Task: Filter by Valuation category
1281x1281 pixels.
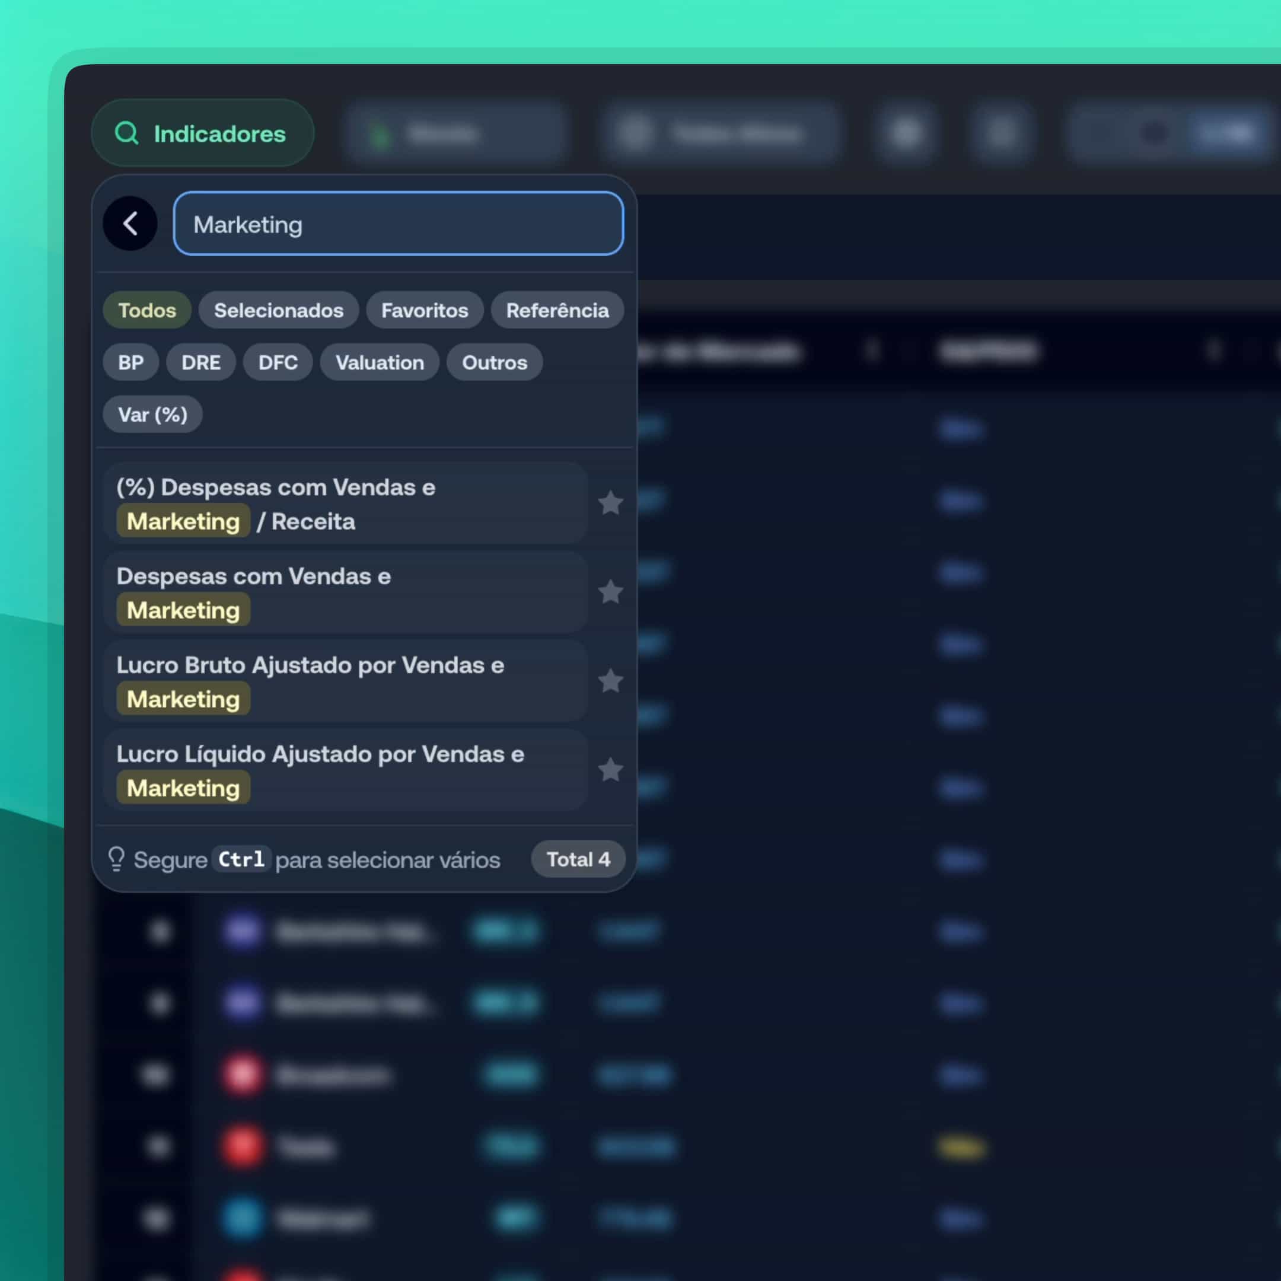Action: (x=380, y=362)
